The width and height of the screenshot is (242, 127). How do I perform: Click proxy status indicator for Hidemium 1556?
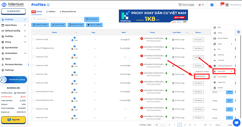click(166, 38)
